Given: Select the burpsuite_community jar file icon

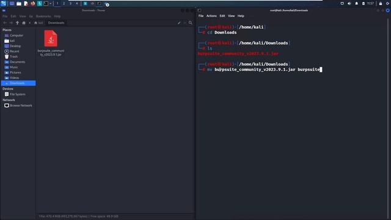Looking at the screenshot, I should (x=51, y=38).
